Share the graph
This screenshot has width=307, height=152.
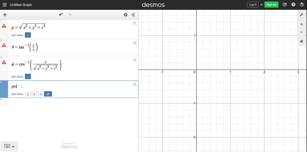point(285,5)
